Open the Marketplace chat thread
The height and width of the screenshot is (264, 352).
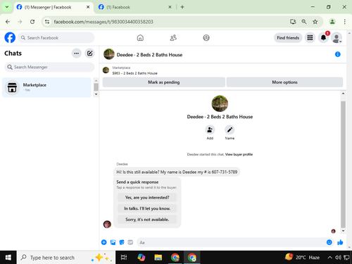pyautogui.click(x=46, y=87)
